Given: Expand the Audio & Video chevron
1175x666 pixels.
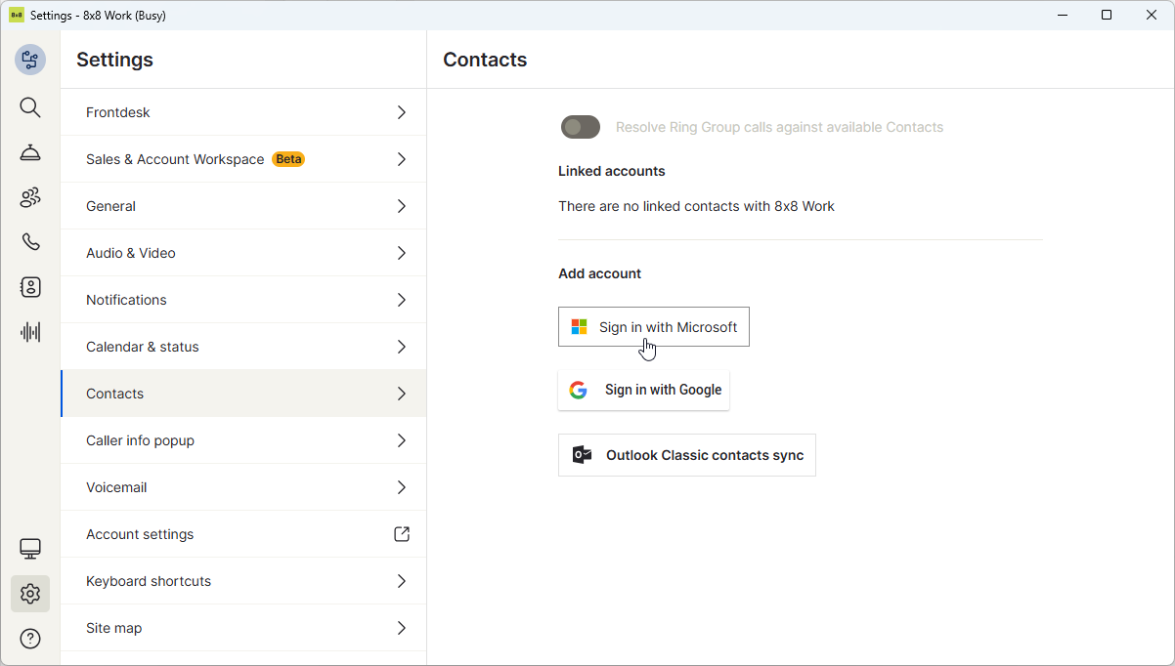Looking at the screenshot, I should coord(401,253).
